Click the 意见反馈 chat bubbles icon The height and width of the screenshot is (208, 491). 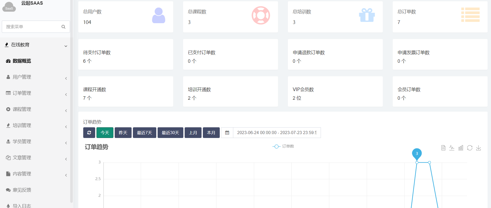point(8,190)
